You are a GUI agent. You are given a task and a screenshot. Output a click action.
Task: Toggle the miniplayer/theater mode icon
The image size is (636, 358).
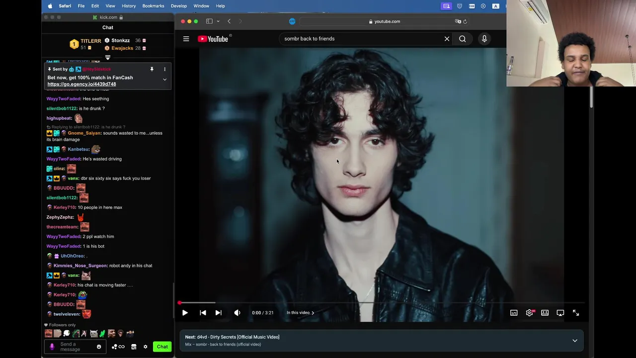545,313
